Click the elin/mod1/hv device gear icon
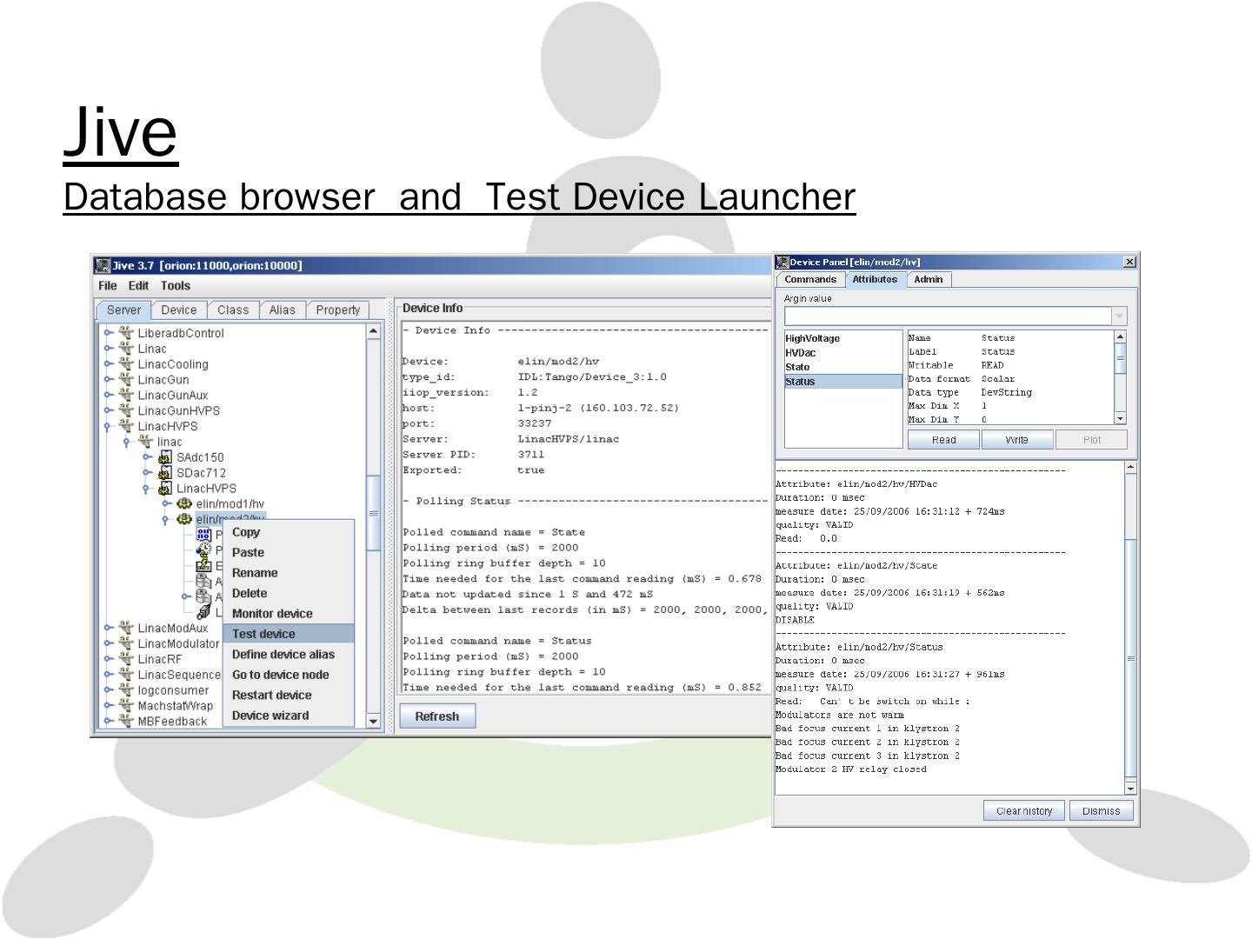Screen dimensions: 1252x939 click(184, 503)
